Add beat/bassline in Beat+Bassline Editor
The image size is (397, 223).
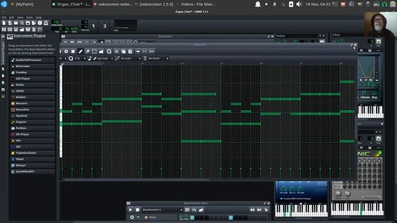click(x=187, y=209)
